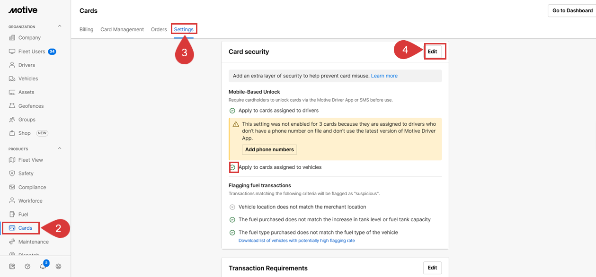Download list of vehicles with high flagging rate
The height and width of the screenshot is (277, 596).
tap(296, 241)
